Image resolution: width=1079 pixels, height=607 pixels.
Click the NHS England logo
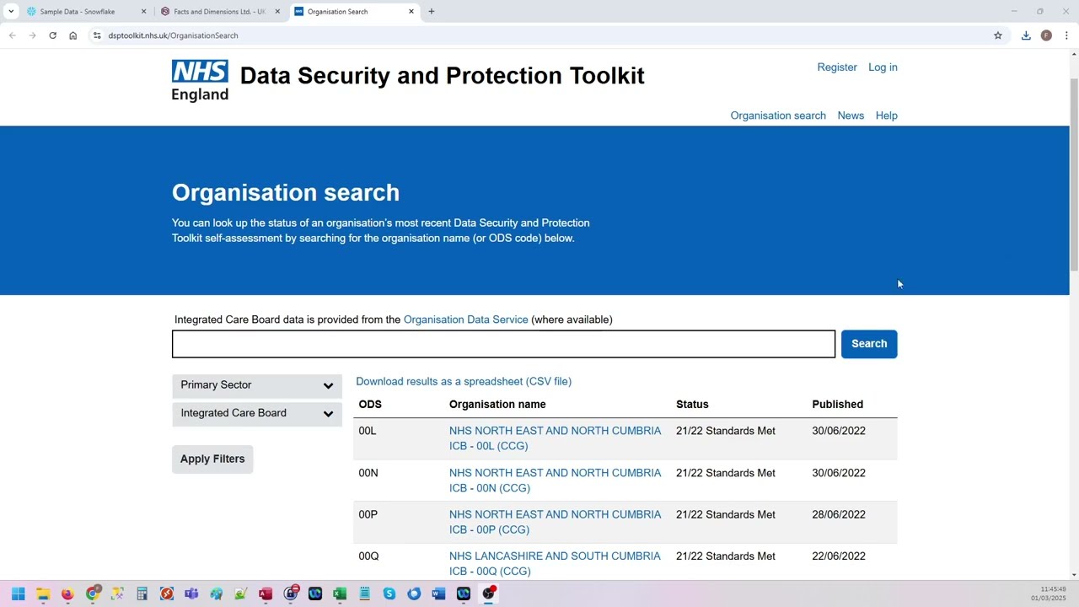[x=200, y=80]
